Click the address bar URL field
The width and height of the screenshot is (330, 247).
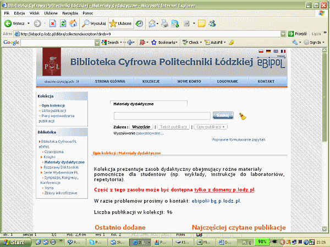[147, 34]
